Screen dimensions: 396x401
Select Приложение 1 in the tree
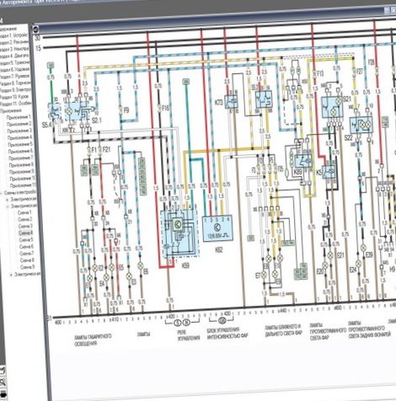(x=19, y=117)
